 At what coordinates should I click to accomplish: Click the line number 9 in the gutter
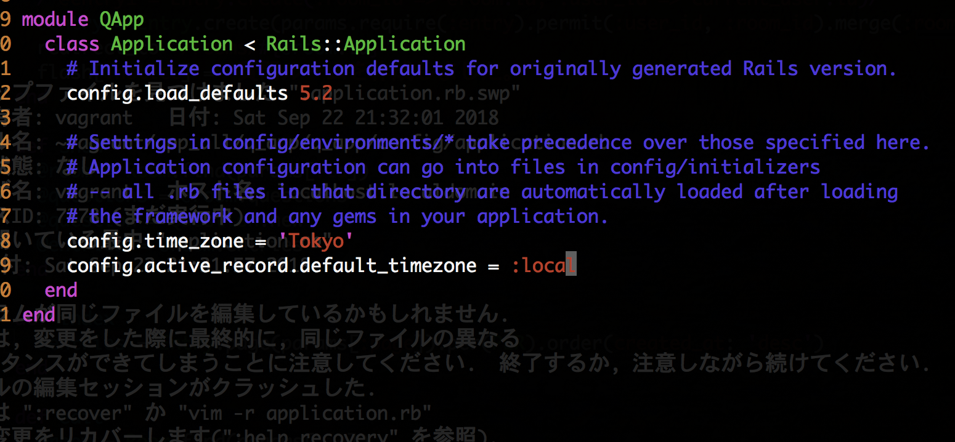pos(6,19)
